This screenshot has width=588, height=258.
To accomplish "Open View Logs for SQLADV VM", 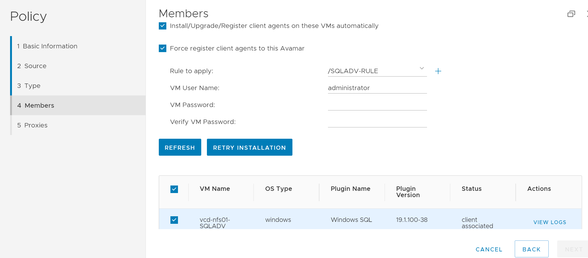I will click(x=550, y=222).
